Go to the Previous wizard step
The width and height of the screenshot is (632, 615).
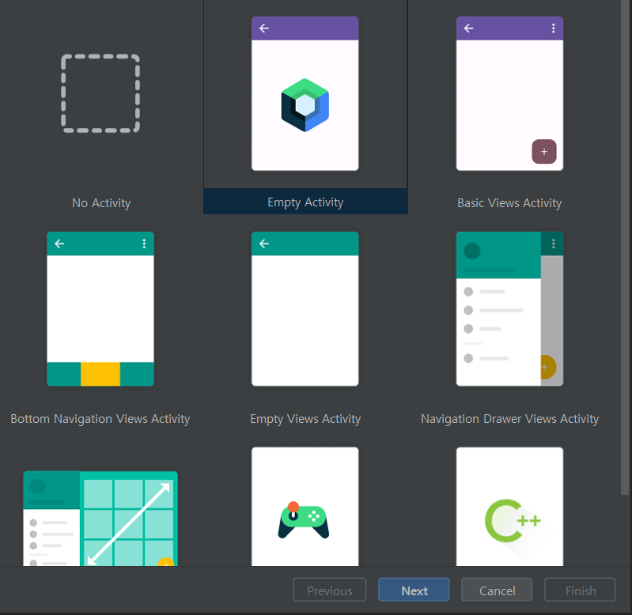[330, 590]
